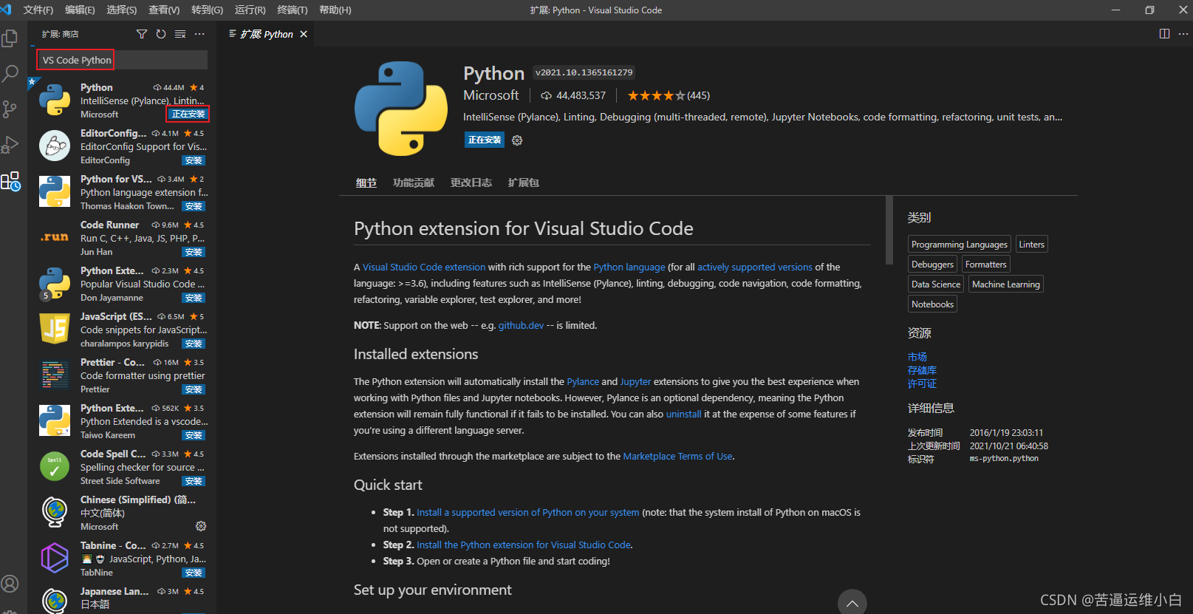Close the Python extension tab
Screen dimensions: 1193x614
coord(304,34)
